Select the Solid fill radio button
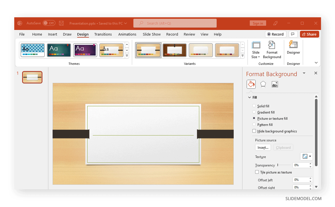The image size is (335, 207). 254,106
